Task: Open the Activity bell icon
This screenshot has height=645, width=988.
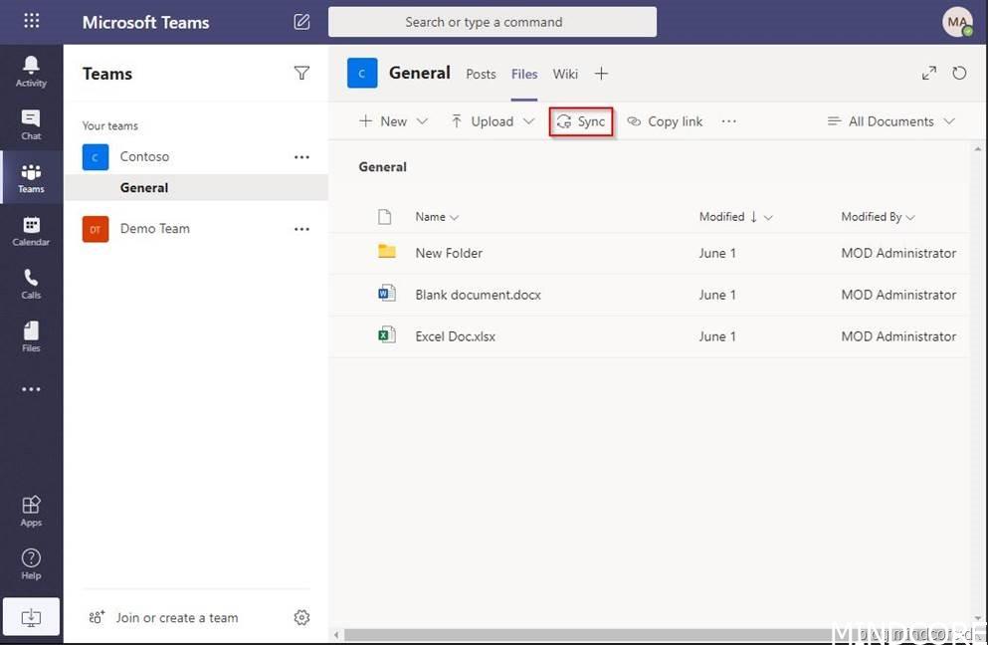Action: pos(31,71)
